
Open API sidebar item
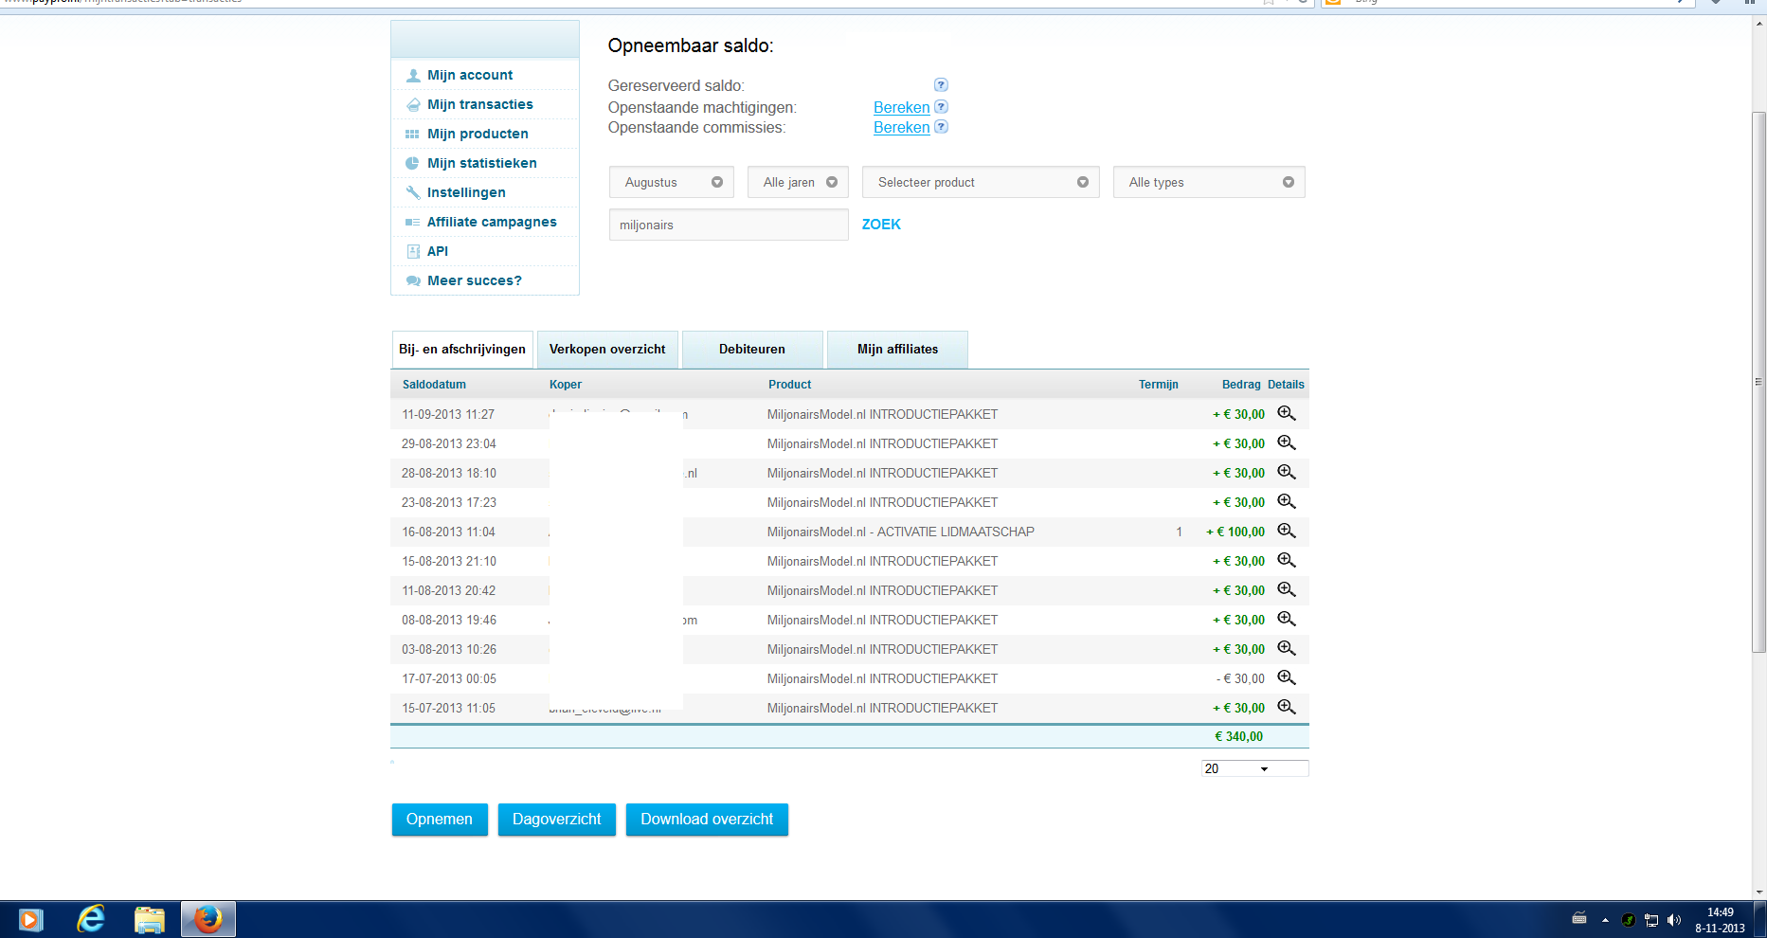(x=438, y=251)
